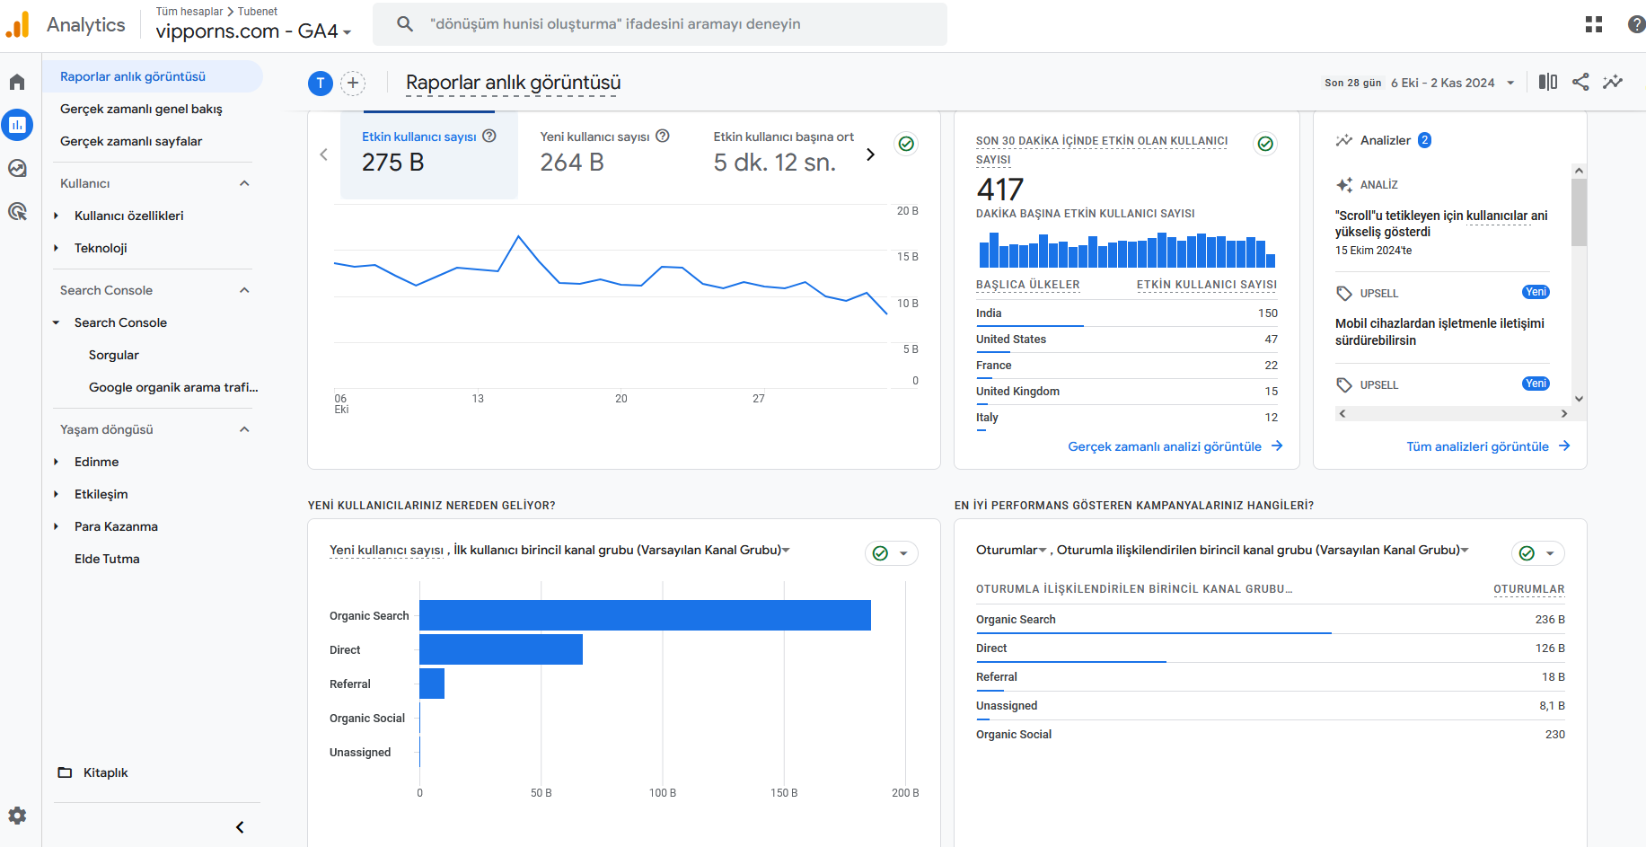
Task: Click the Google Analytics logo
Action: [18, 25]
